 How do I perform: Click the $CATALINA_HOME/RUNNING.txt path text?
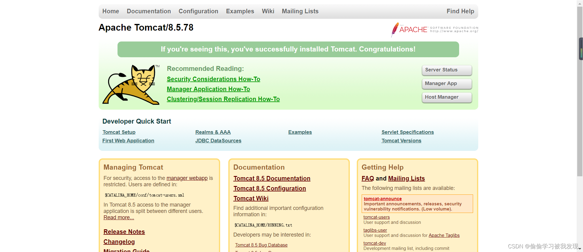[263, 225]
